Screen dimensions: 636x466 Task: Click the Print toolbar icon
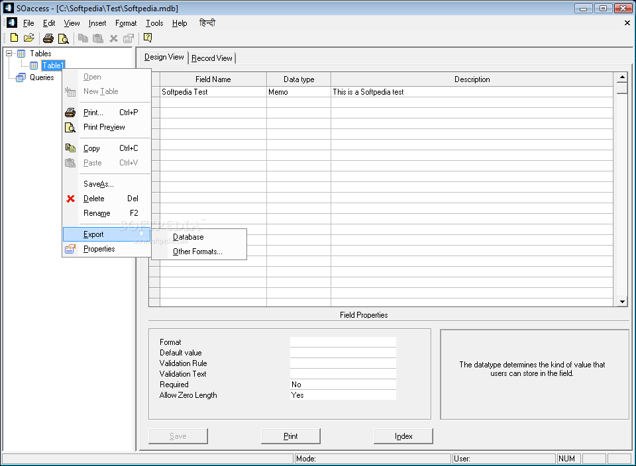(48, 38)
